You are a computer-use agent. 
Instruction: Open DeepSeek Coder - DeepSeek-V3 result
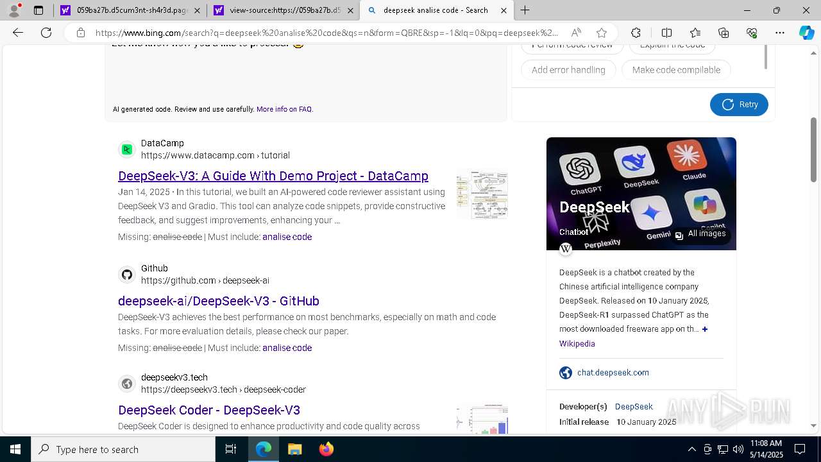point(209,410)
